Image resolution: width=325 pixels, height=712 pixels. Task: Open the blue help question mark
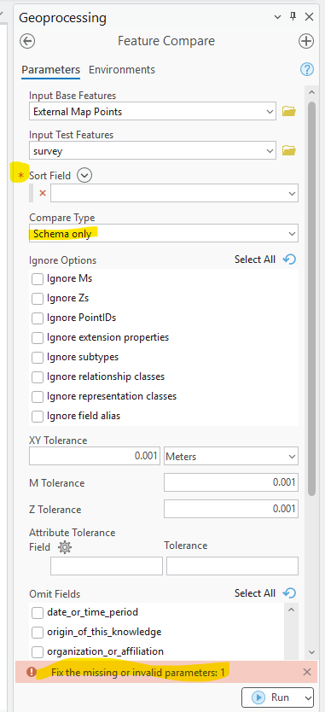[x=307, y=69]
